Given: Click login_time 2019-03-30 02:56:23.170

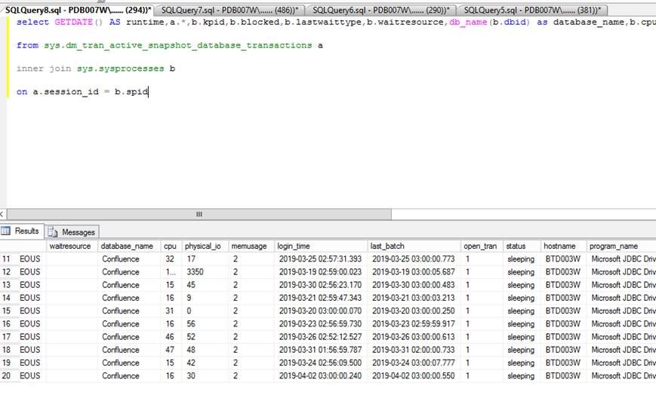Looking at the screenshot, I should (321, 285).
